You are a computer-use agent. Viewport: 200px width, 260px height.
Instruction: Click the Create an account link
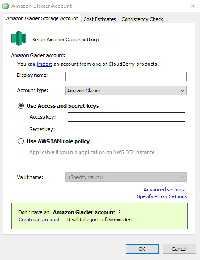(39, 220)
